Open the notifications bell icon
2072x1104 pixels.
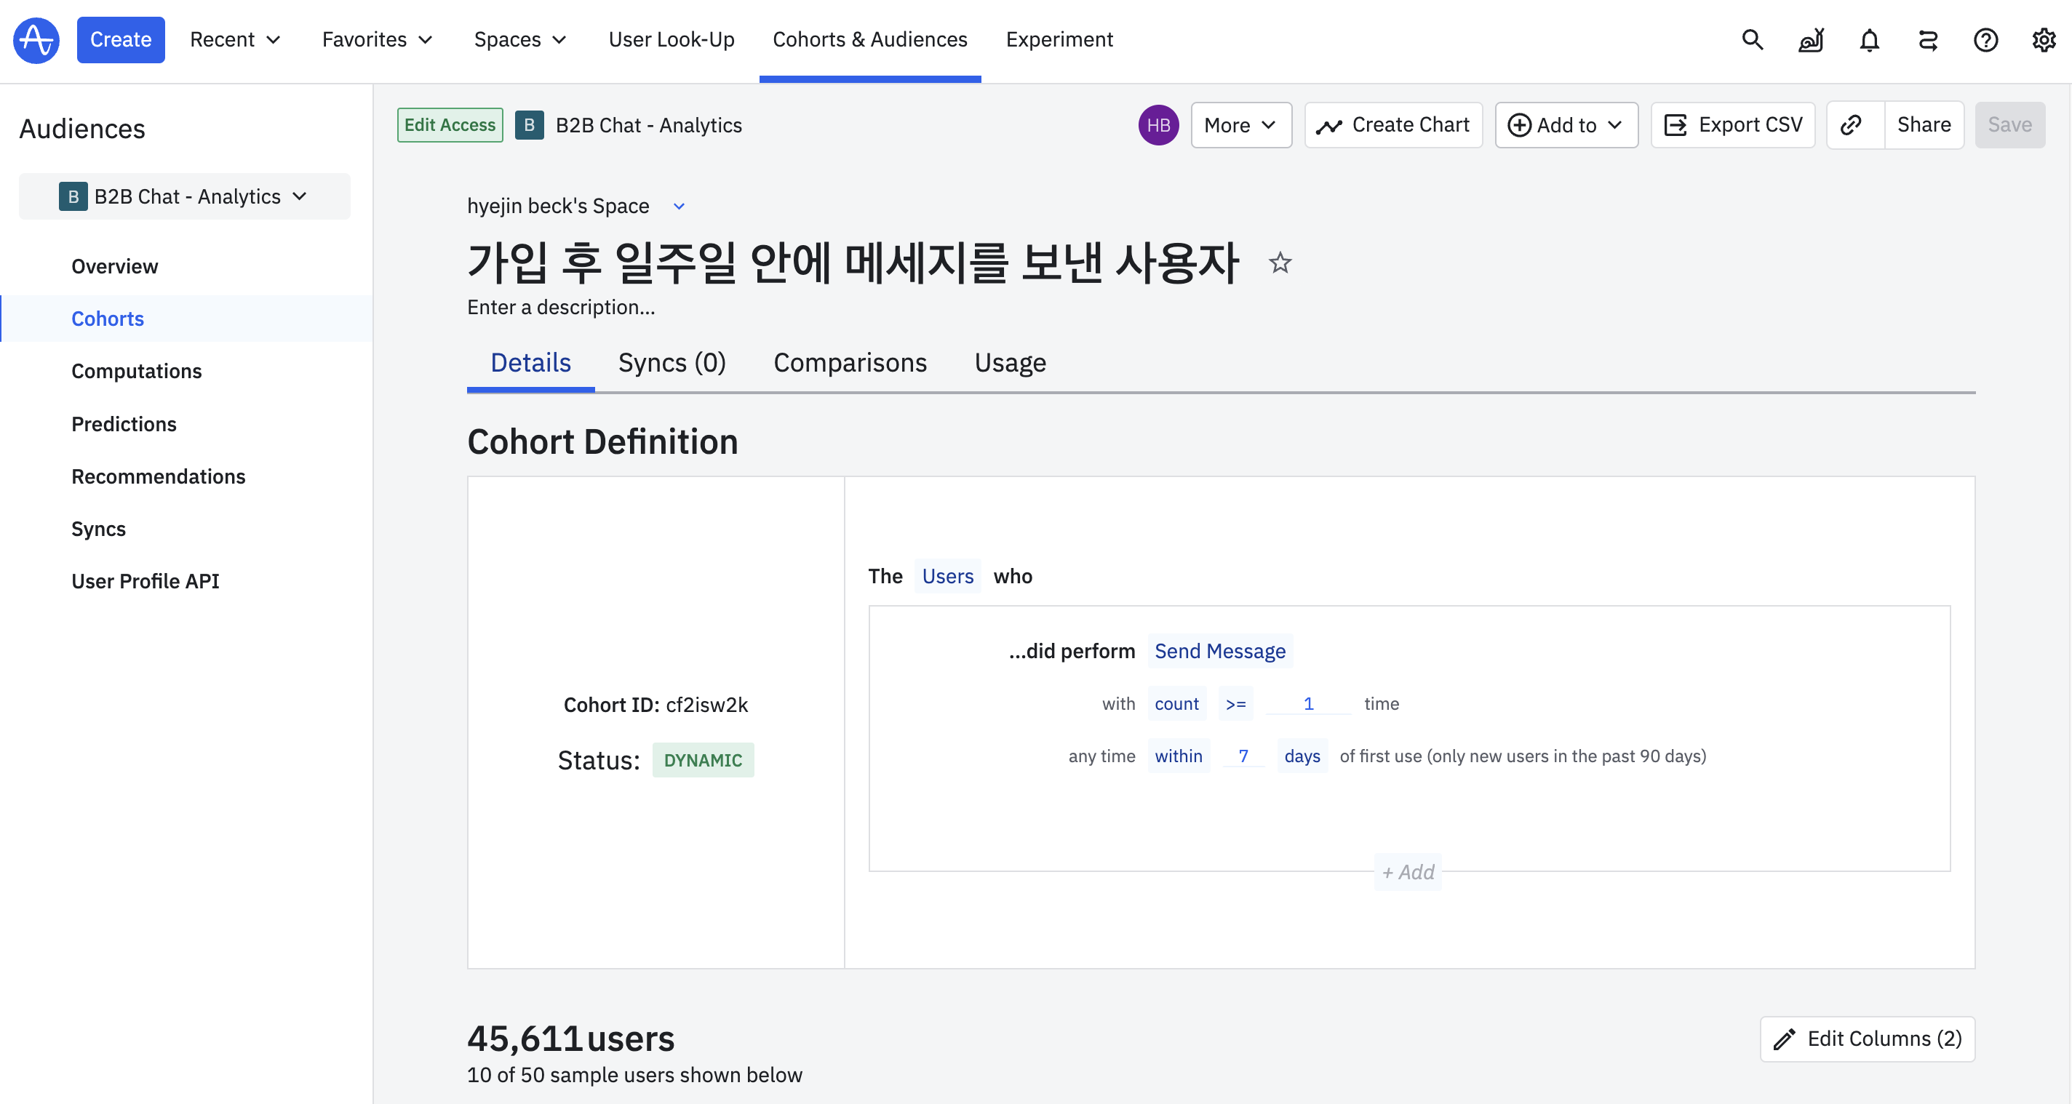click(x=1869, y=39)
